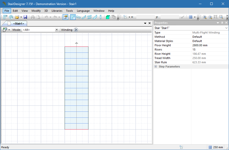Open the Help menu
Viewport: 229px width, 150px height.
[111, 11]
